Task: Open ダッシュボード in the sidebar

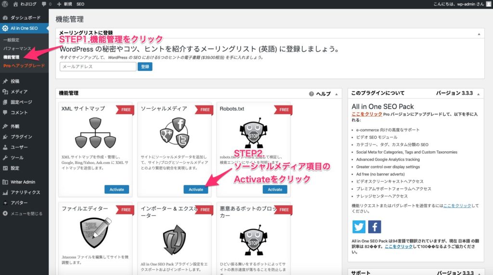Action: coord(24,18)
